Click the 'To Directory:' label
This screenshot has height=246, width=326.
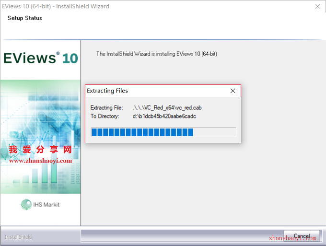[x=105, y=116]
